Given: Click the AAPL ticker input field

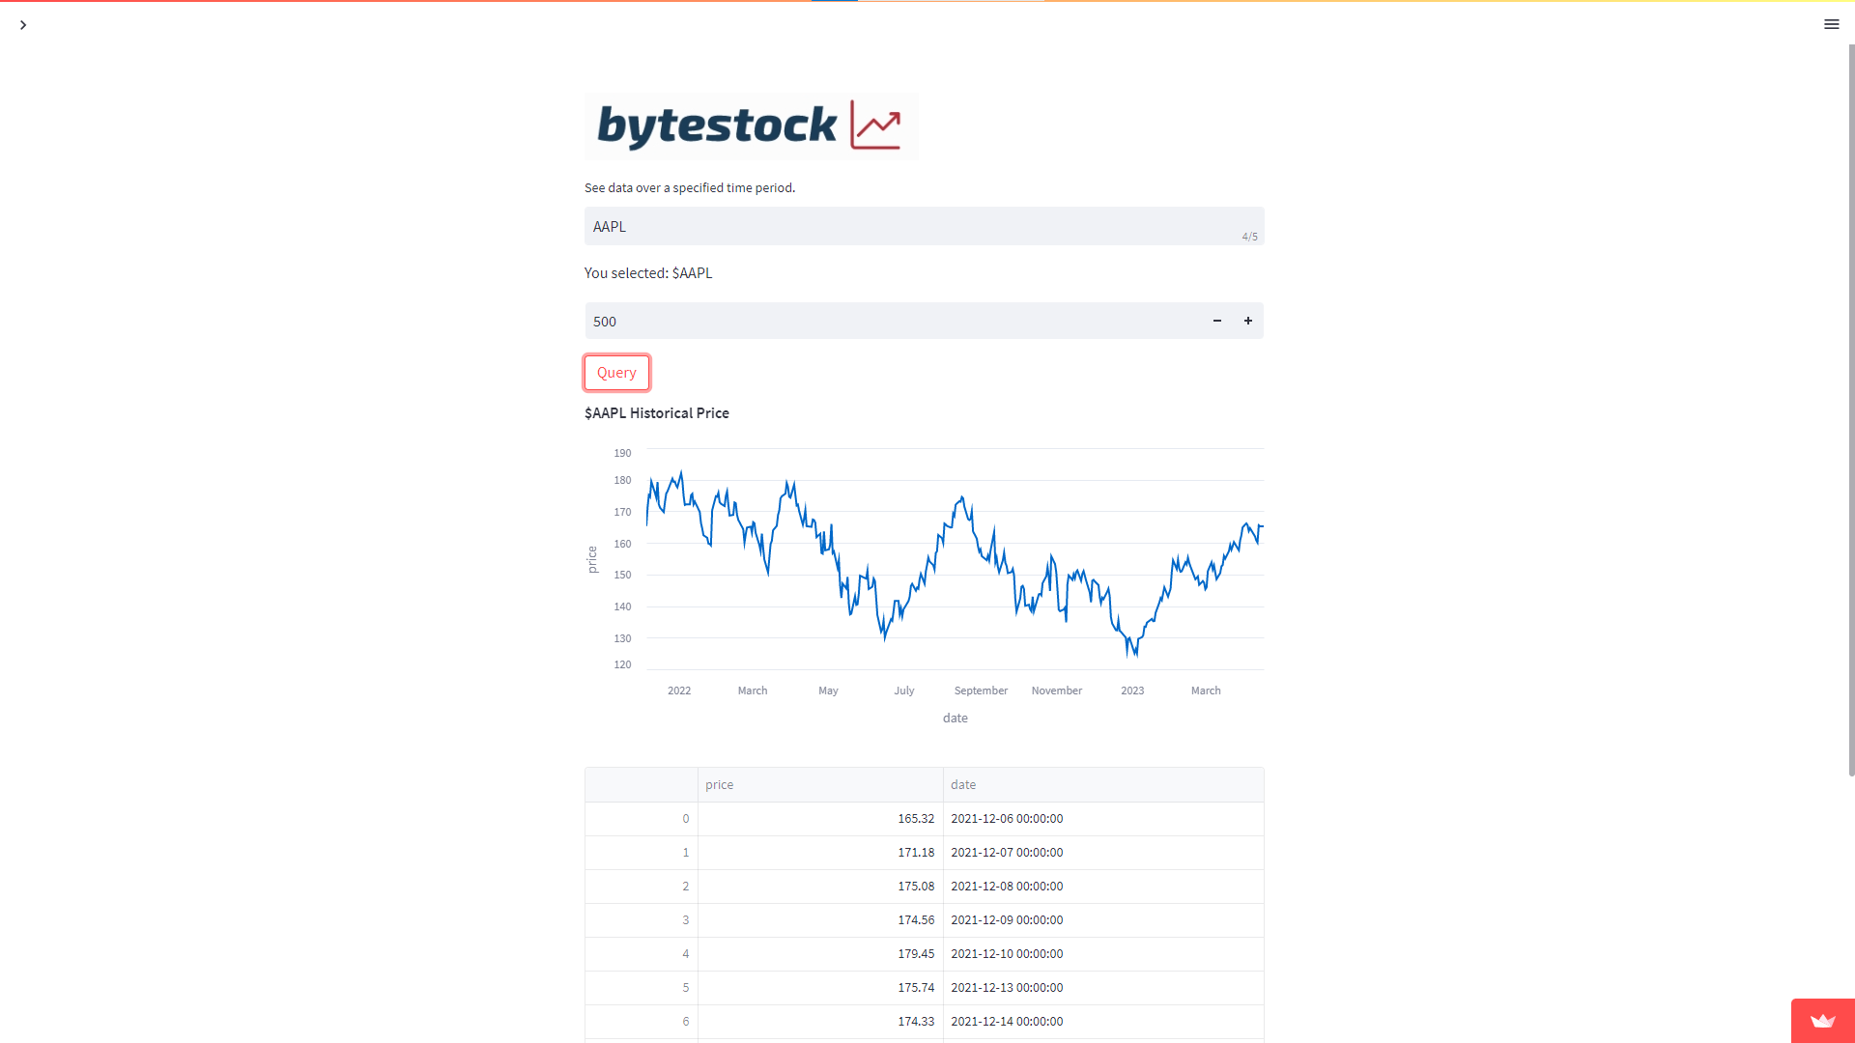Looking at the screenshot, I should (924, 226).
